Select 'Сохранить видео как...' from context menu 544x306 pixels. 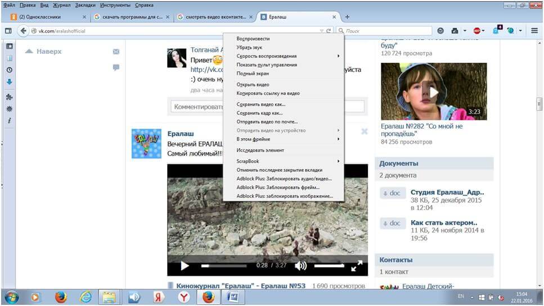click(261, 104)
